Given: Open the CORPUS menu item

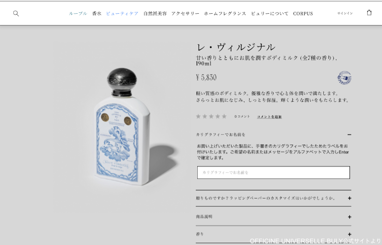Looking at the screenshot, I should click(x=303, y=14).
